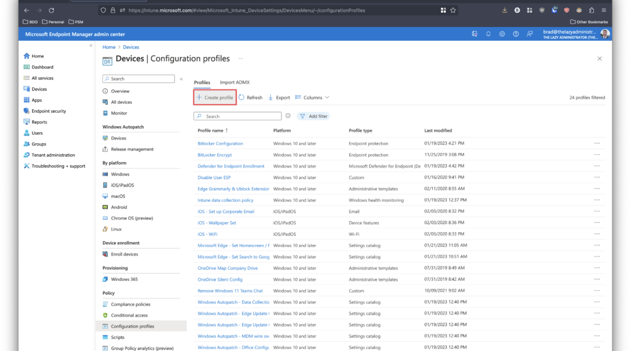
Task: Click the Home icon in left navigation
Action: point(27,56)
